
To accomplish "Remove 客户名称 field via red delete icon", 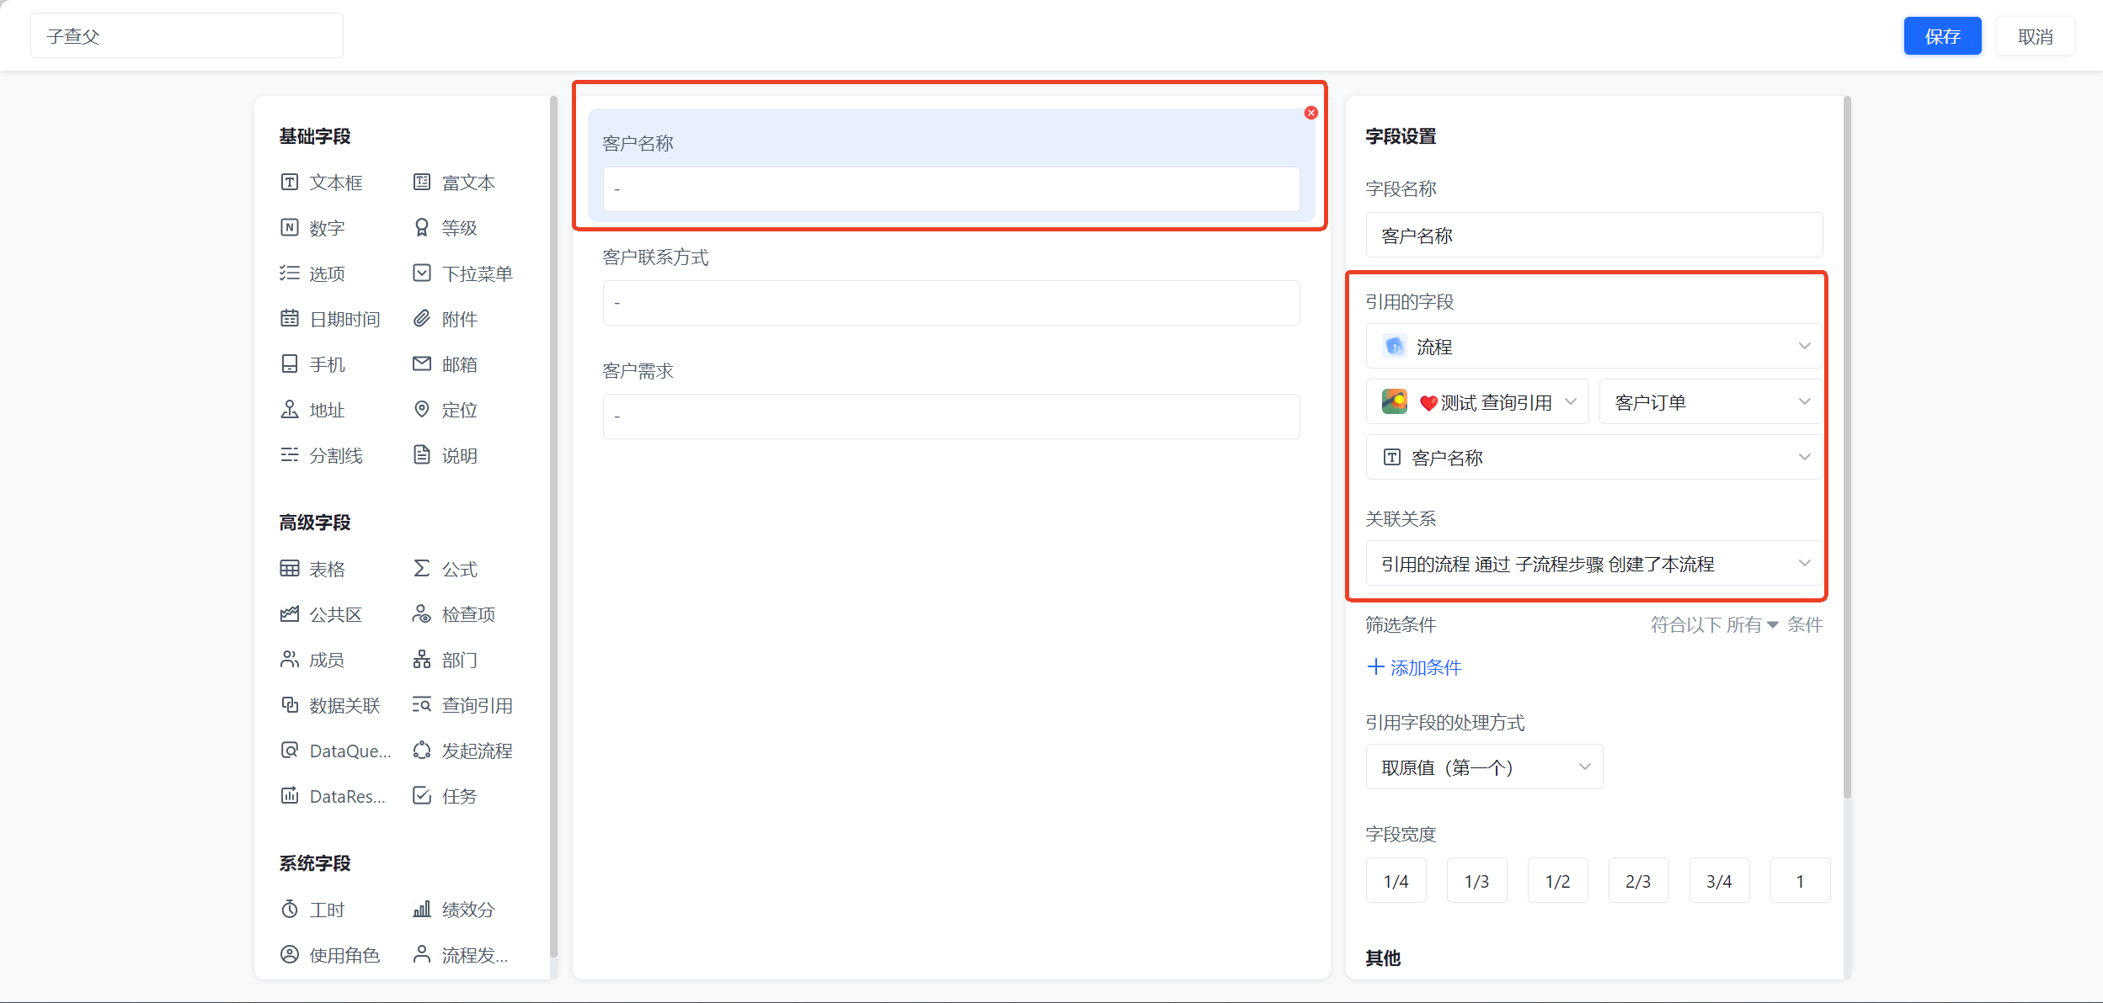I will 1311,113.
